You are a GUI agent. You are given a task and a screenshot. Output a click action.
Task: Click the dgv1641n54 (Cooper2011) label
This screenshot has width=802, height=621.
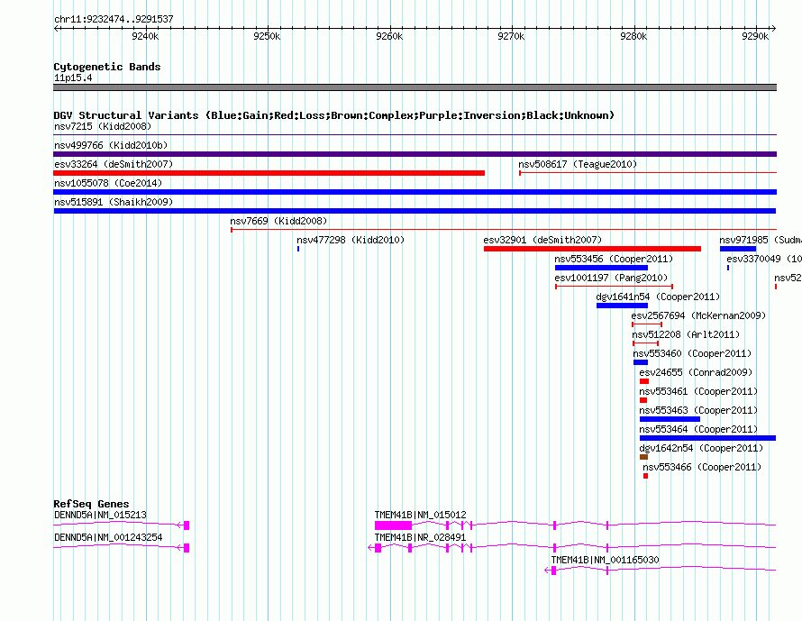pos(658,297)
